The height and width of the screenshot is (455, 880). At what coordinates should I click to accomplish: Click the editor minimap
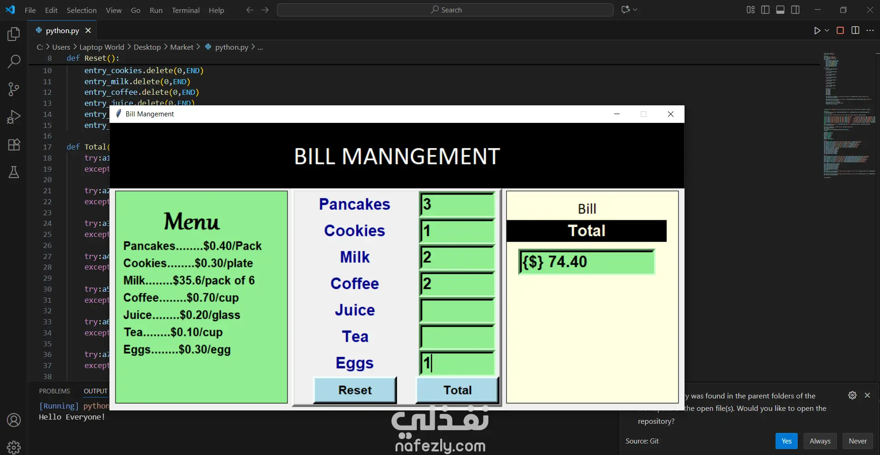[x=848, y=115]
